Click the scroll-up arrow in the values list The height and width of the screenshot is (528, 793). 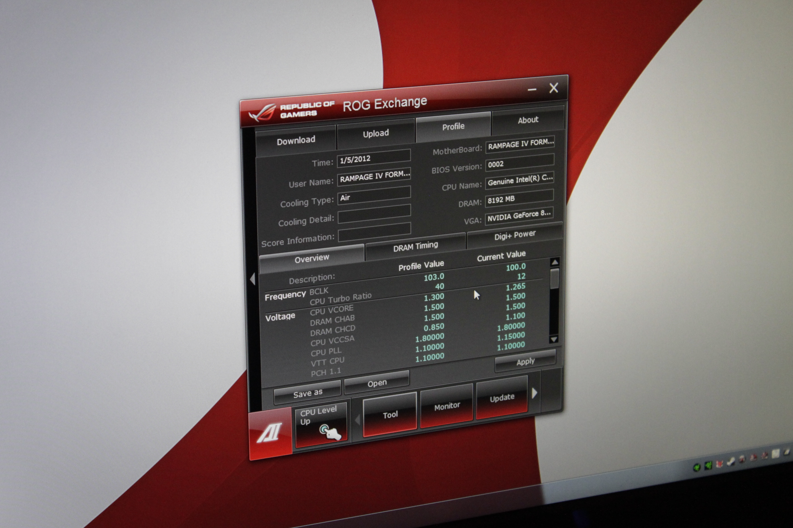coord(554,262)
